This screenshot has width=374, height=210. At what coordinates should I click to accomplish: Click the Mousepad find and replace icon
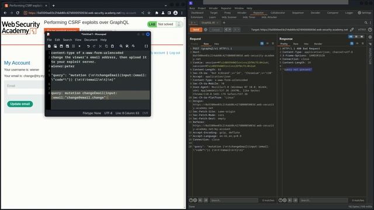(127, 46)
